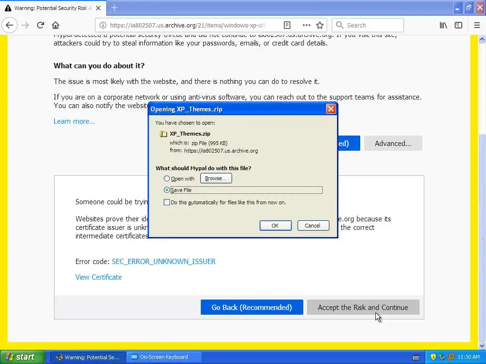Image resolution: width=486 pixels, height=364 pixels.
Task: Open a new tab with plus
Action: 114,8
